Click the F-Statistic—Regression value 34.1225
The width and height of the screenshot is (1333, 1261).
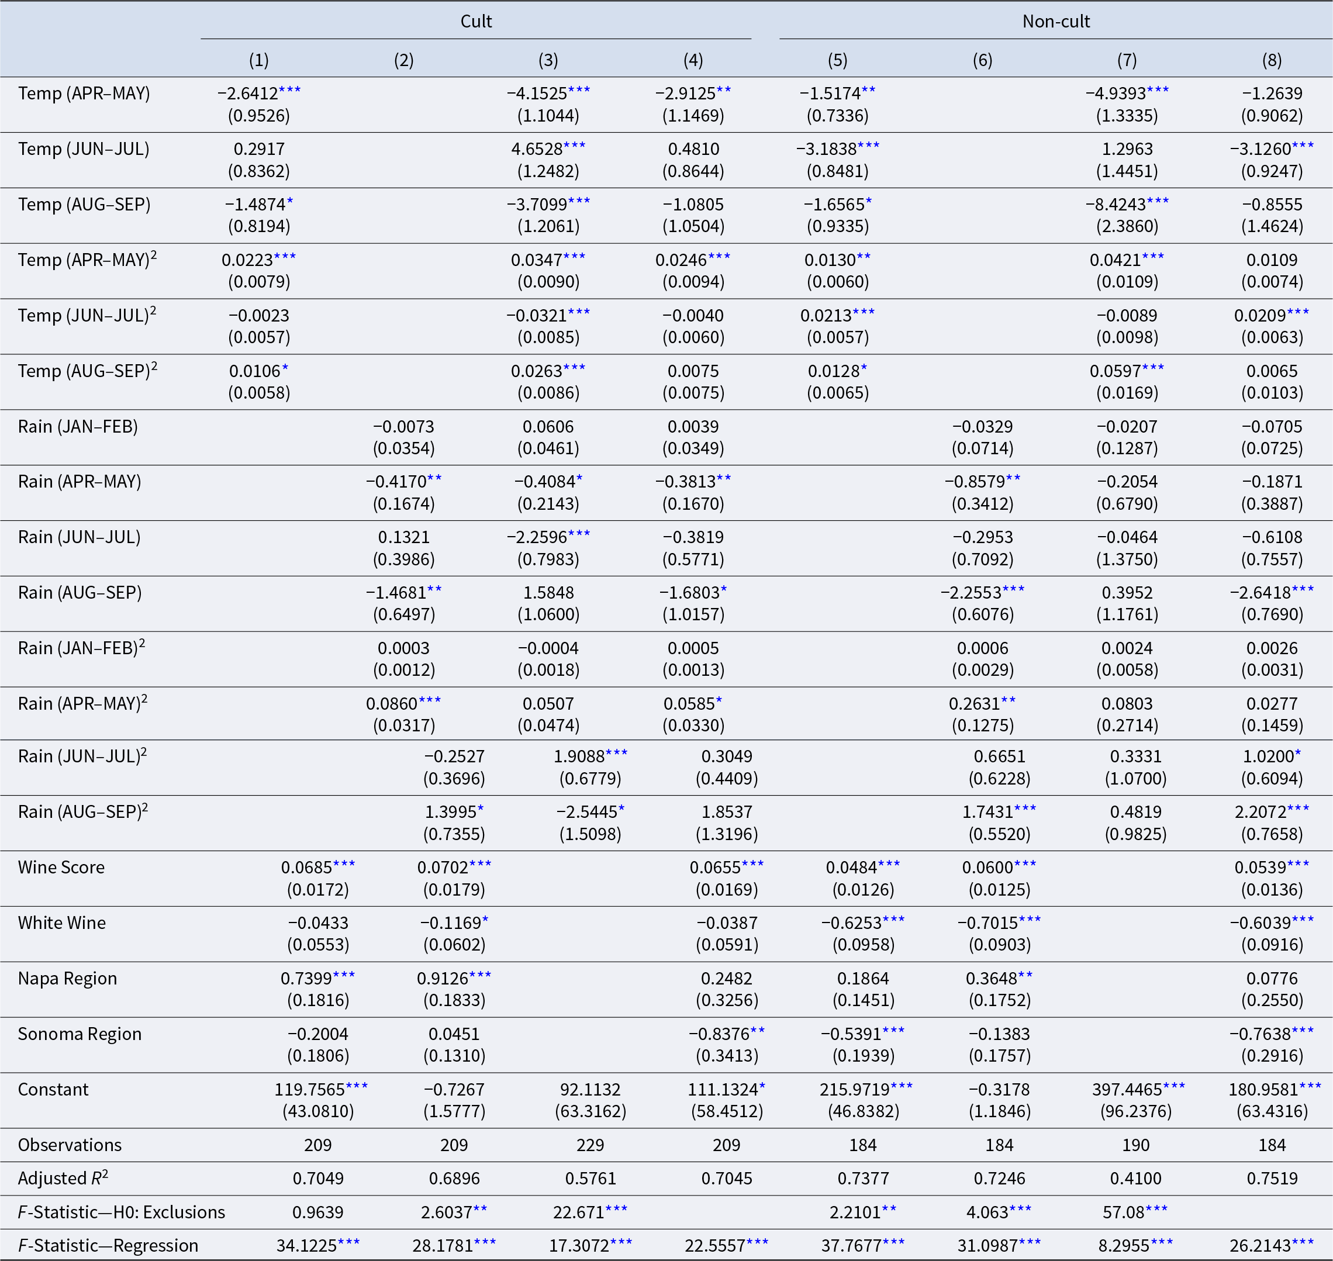pos(307,1246)
